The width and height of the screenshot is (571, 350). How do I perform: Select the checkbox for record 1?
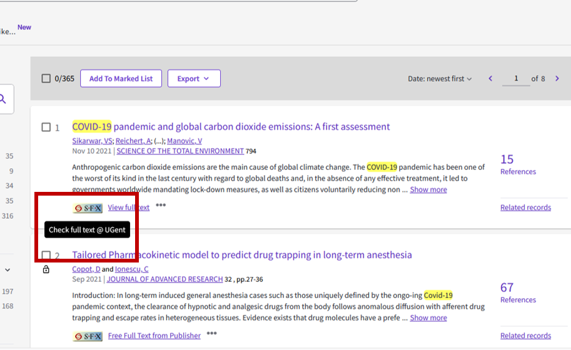[46, 127]
